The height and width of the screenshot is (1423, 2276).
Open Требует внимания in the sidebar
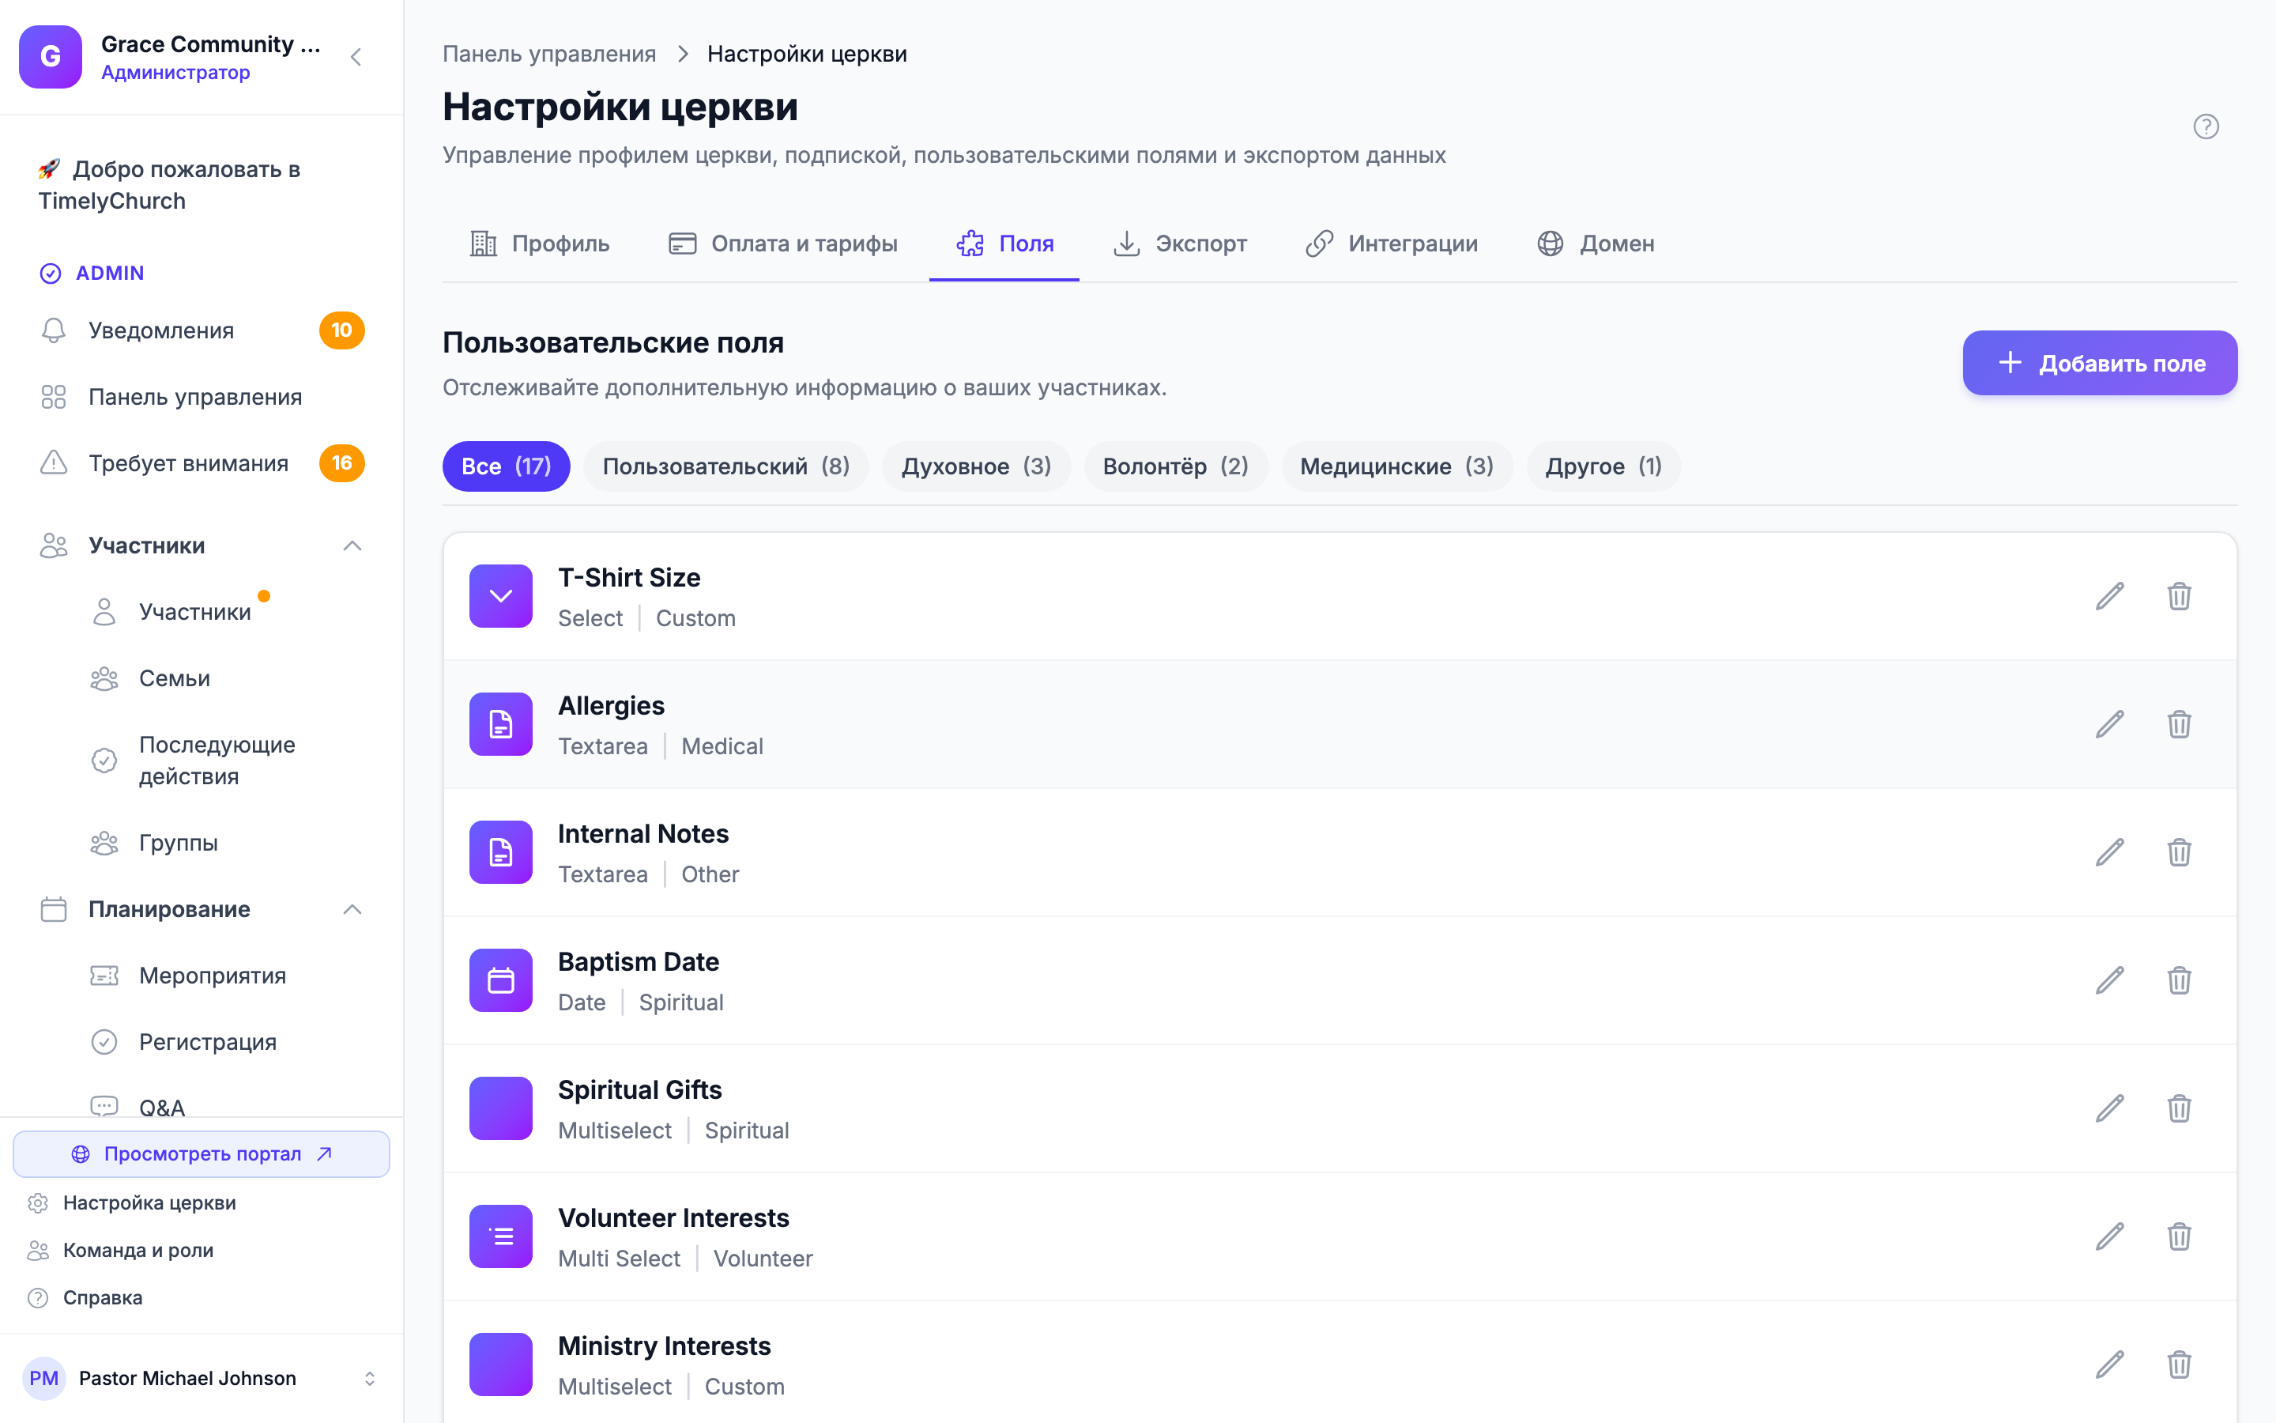[x=202, y=463]
